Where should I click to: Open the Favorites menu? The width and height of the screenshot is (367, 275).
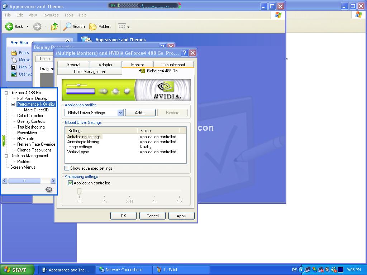pyautogui.click(x=50, y=15)
